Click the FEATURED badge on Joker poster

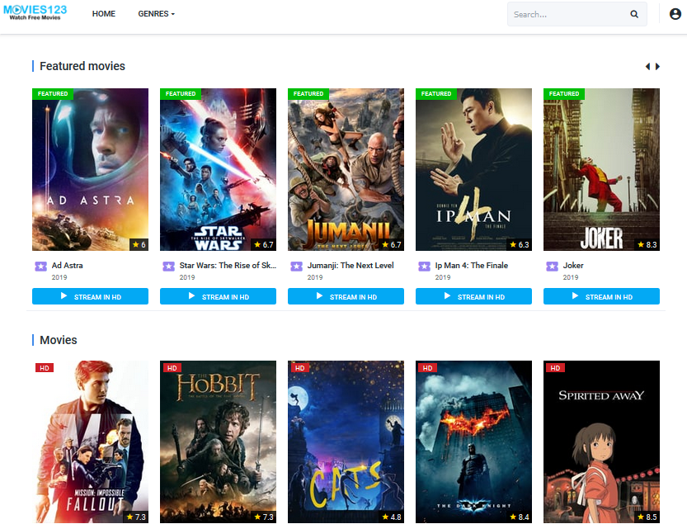[x=564, y=94]
